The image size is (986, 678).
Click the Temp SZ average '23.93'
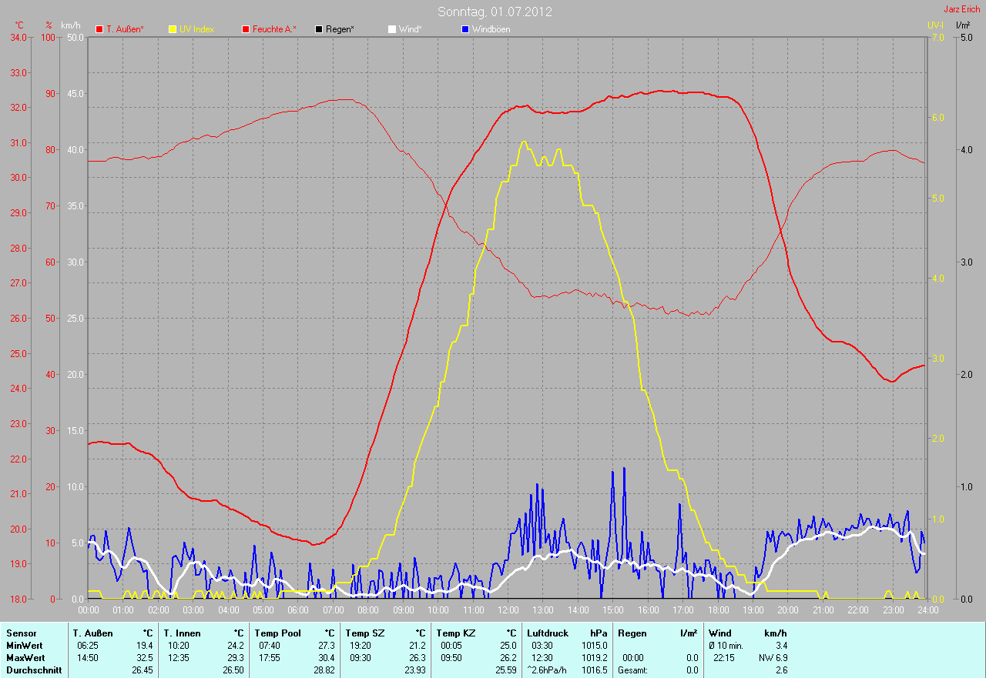coord(415,670)
